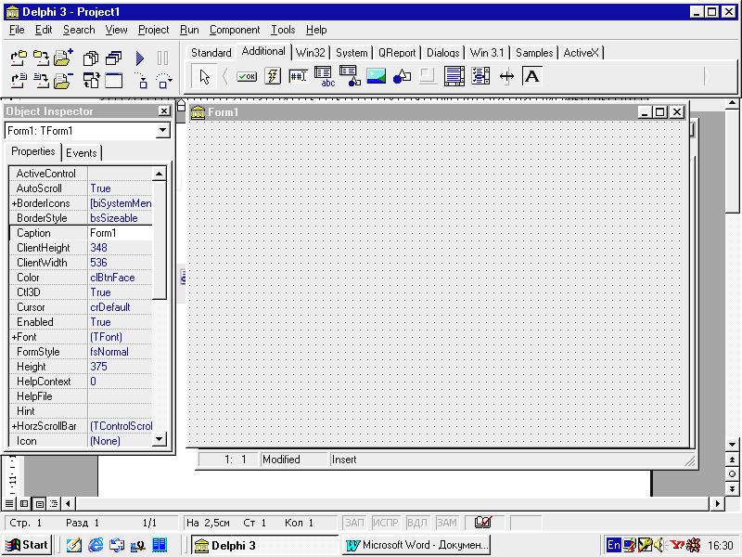Switch to the Standard palette tab
The height and width of the screenshot is (557, 742).
click(211, 53)
